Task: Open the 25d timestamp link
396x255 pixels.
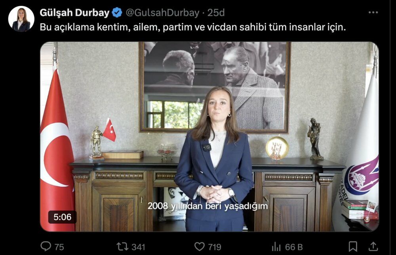Action: [x=216, y=13]
